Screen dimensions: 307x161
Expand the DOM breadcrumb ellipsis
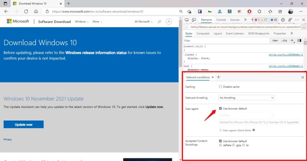click(x=186, y=27)
